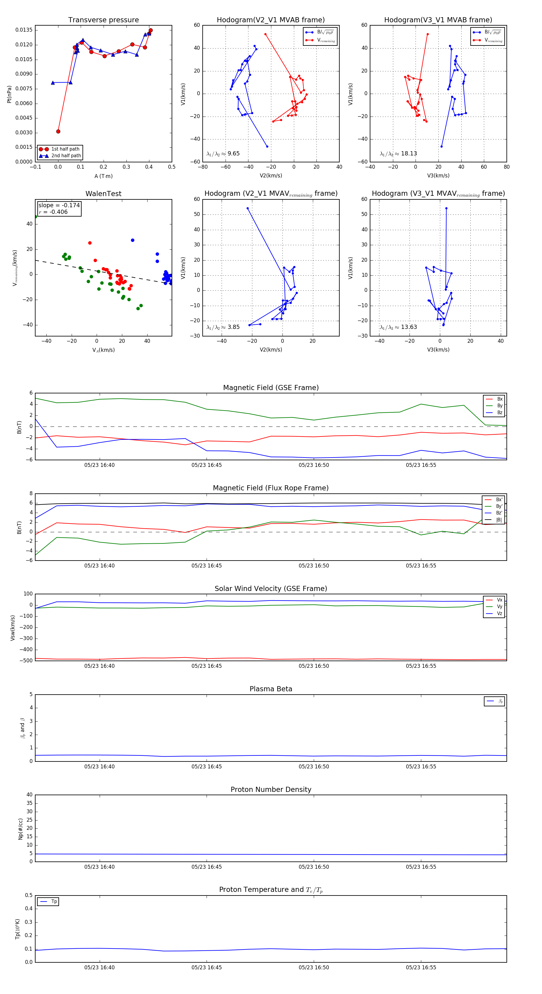The width and height of the screenshot is (542, 994).
Task: Click the 'Tp(10^6K)' y-axis label
Action: [x=17, y=929]
